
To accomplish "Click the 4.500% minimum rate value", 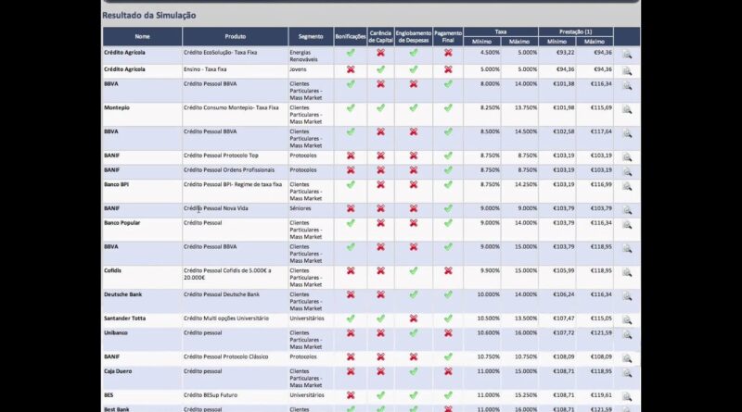I will click(x=490, y=53).
